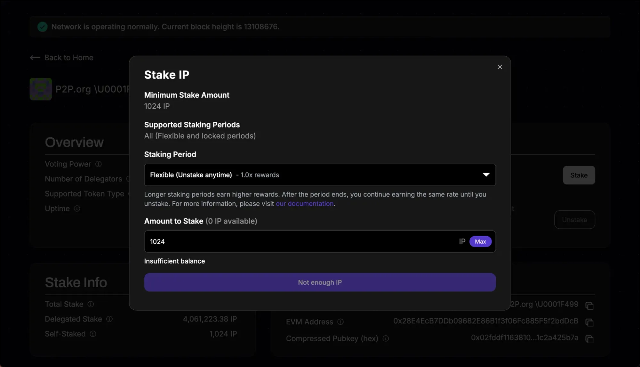The width and height of the screenshot is (640, 367).
Task: Click the Delegated Stake info icon
Action: 109,319
